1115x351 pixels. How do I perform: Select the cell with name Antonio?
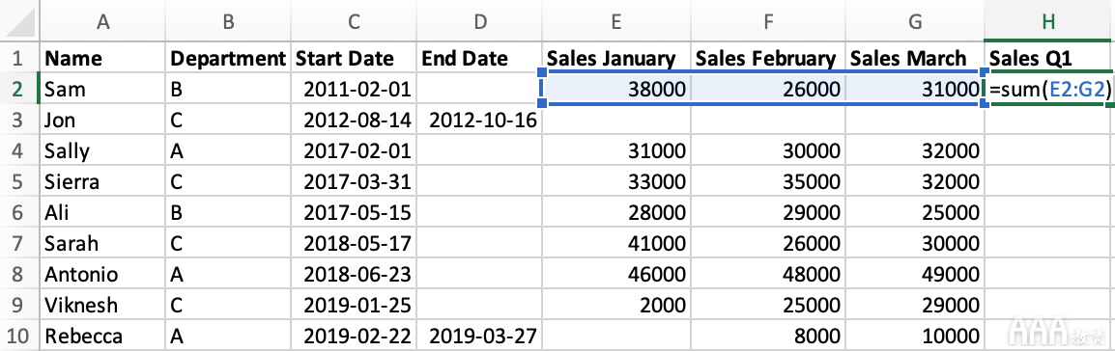[102, 274]
